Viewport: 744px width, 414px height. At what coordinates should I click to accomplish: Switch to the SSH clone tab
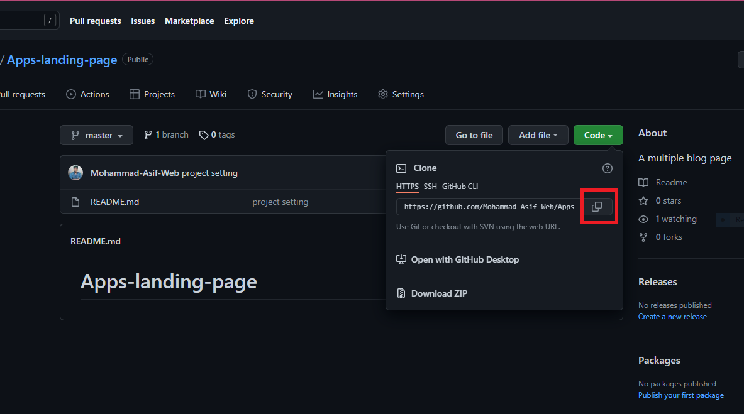coord(430,187)
